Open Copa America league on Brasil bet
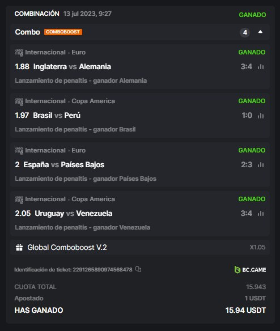This screenshot has height=331, width=280. [93, 101]
